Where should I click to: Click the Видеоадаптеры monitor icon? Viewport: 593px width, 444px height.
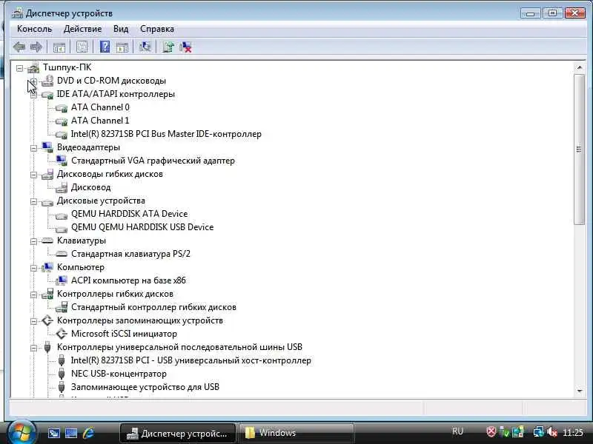click(47, 147)
